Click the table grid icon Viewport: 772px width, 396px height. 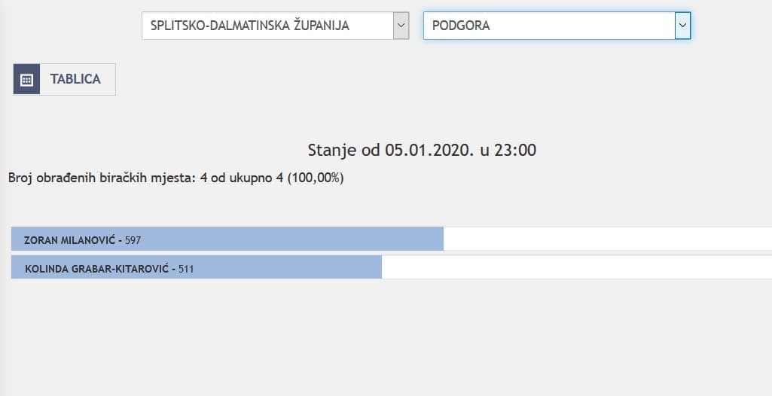pyautogui.click(x=26, y=79)
